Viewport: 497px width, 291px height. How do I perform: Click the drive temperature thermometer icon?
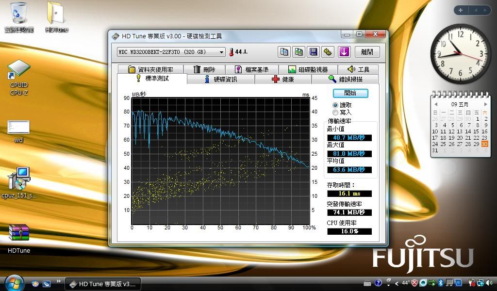[231, 52]
